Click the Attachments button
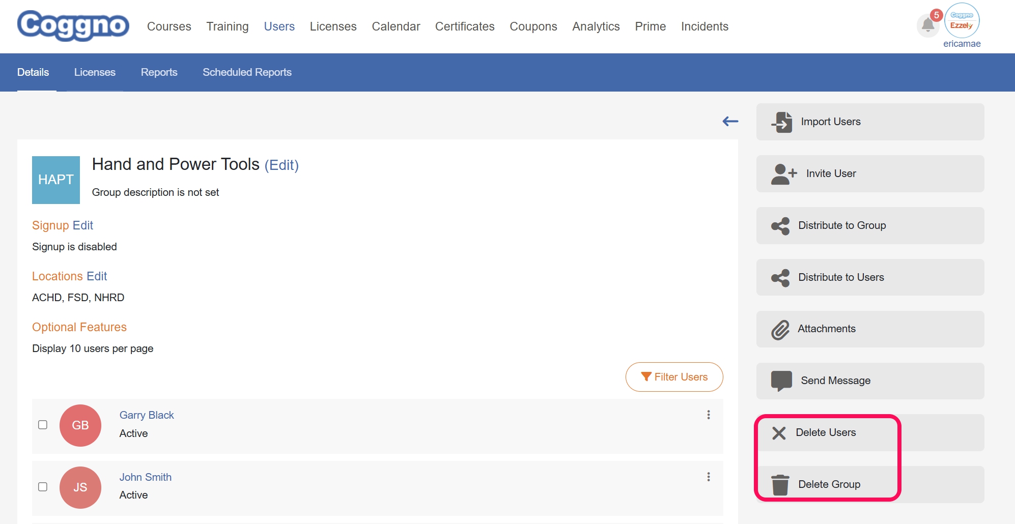 870,330
